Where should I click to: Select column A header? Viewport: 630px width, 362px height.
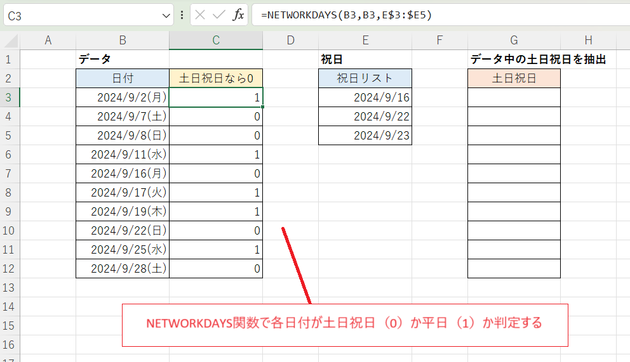coord(48,40)
